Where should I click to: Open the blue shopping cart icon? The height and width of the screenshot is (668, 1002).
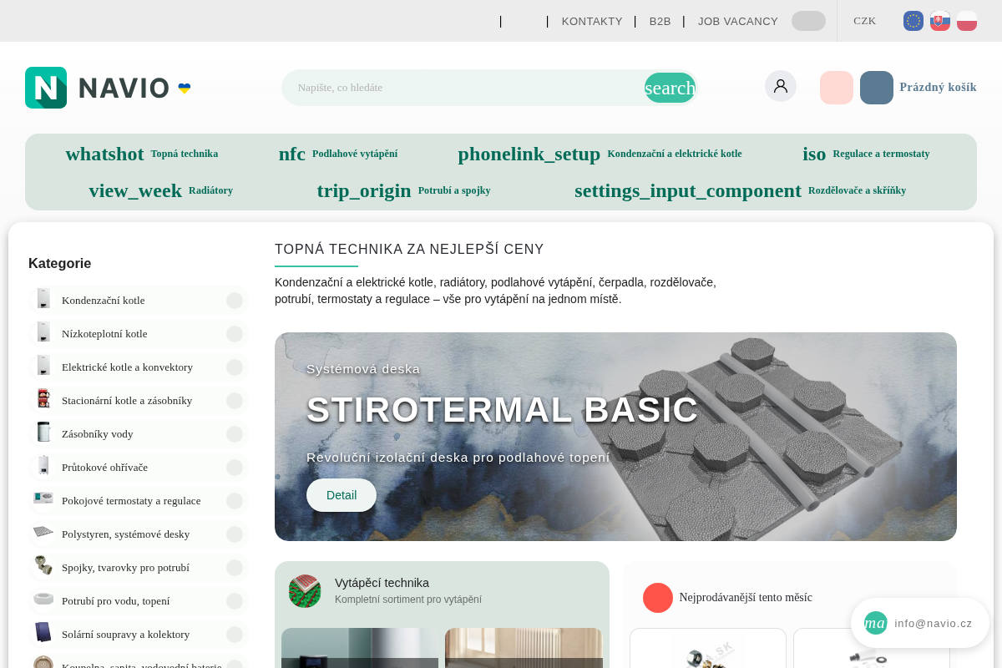[x=877, y=88]
